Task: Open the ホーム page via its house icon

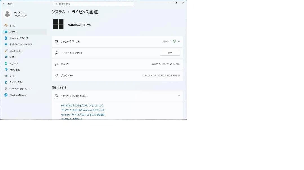Action: 6,26
